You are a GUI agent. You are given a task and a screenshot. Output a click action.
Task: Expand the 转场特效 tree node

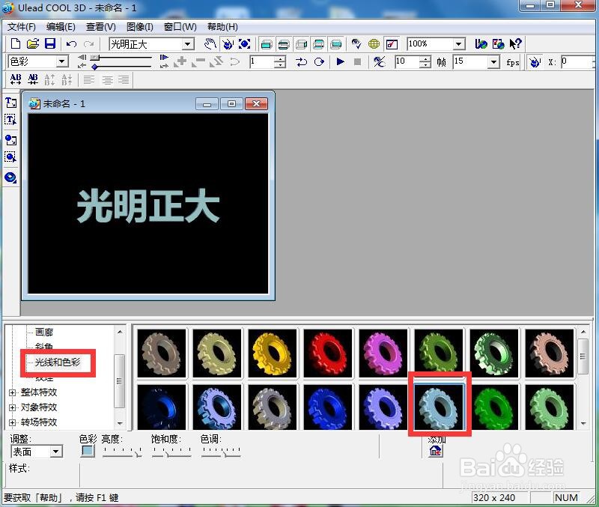(12, 422)
